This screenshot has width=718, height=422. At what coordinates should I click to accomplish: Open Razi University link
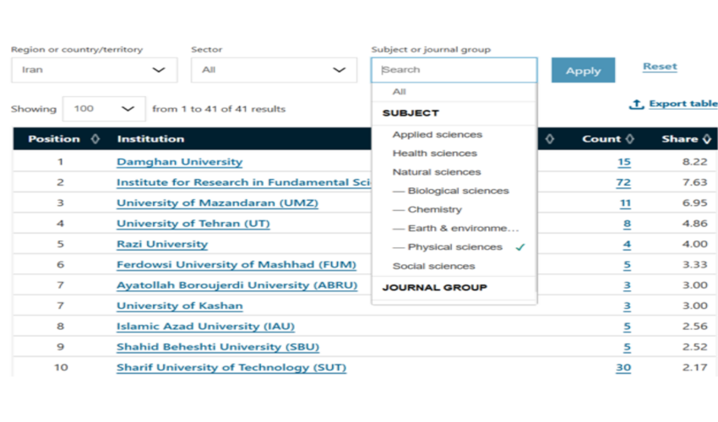[x=162, y=245]
